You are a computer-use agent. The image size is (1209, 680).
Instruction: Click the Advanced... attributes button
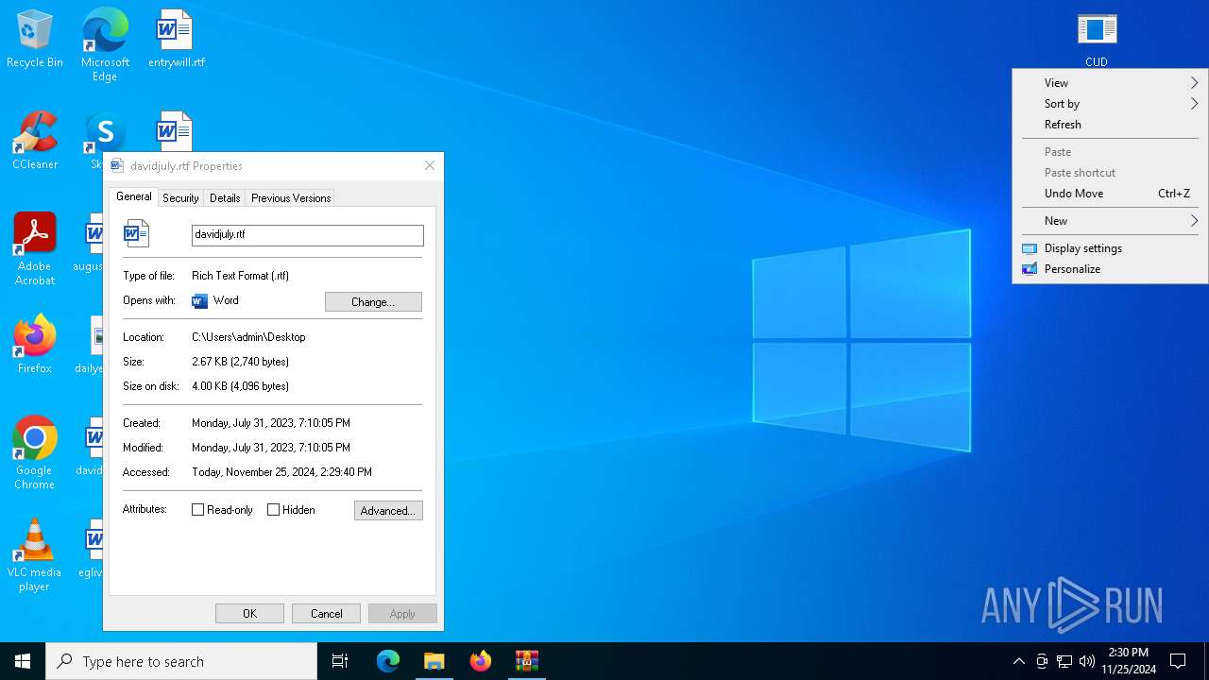(x=388, y=510)
